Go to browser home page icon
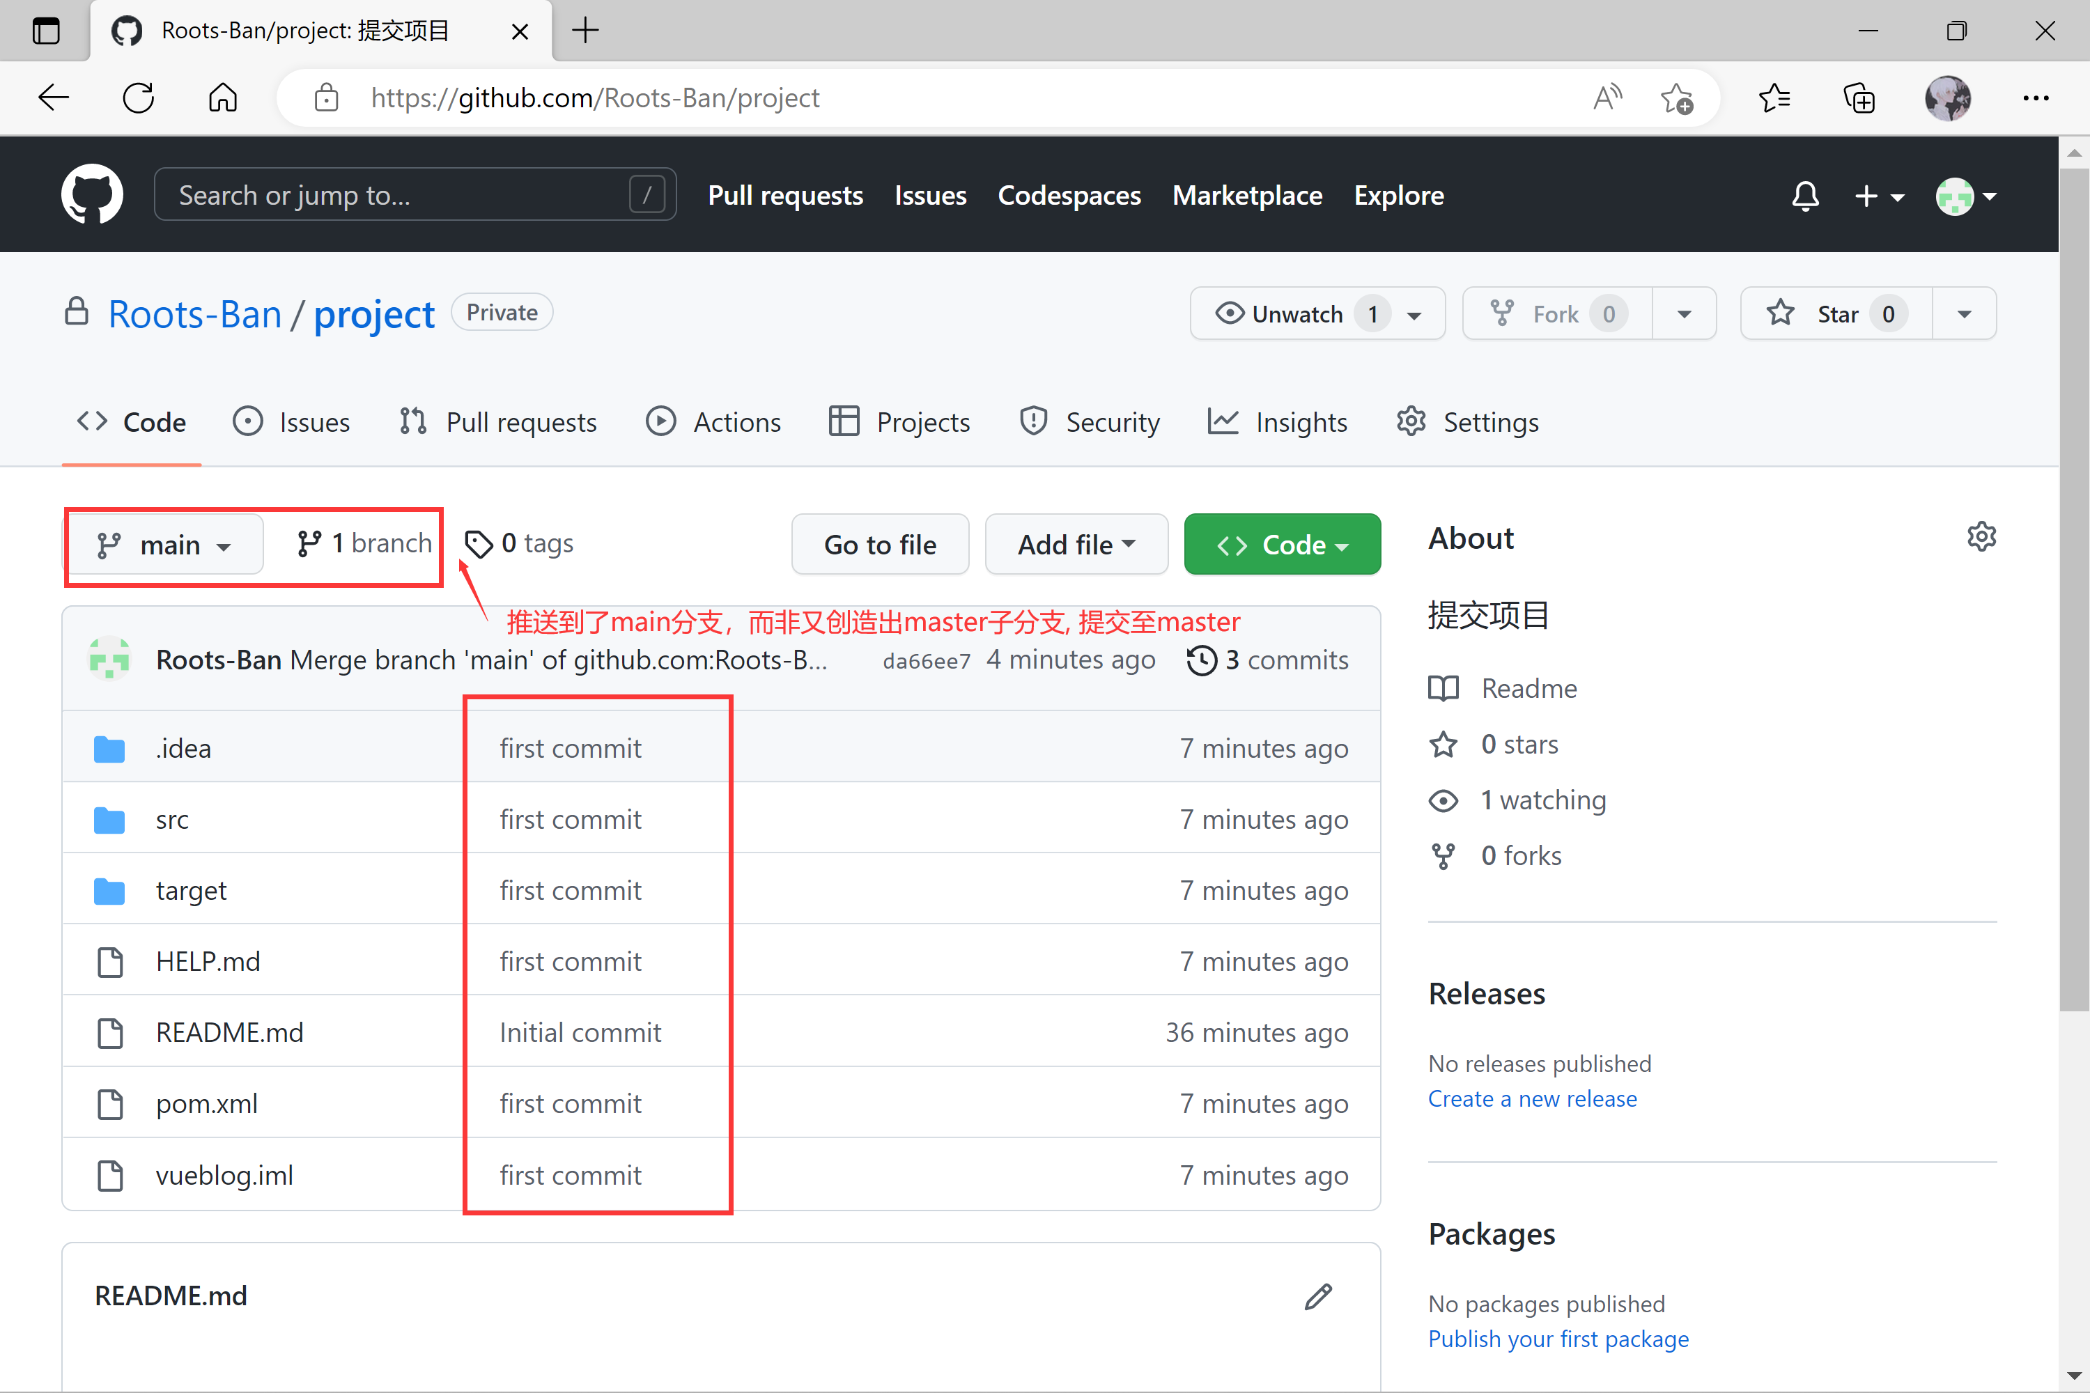The image size is (2090, 1393). (223, 98)
